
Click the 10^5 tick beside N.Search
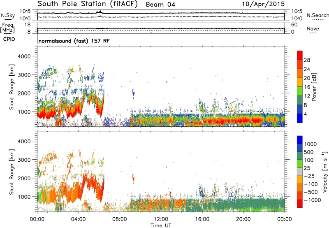coord(297,12)
